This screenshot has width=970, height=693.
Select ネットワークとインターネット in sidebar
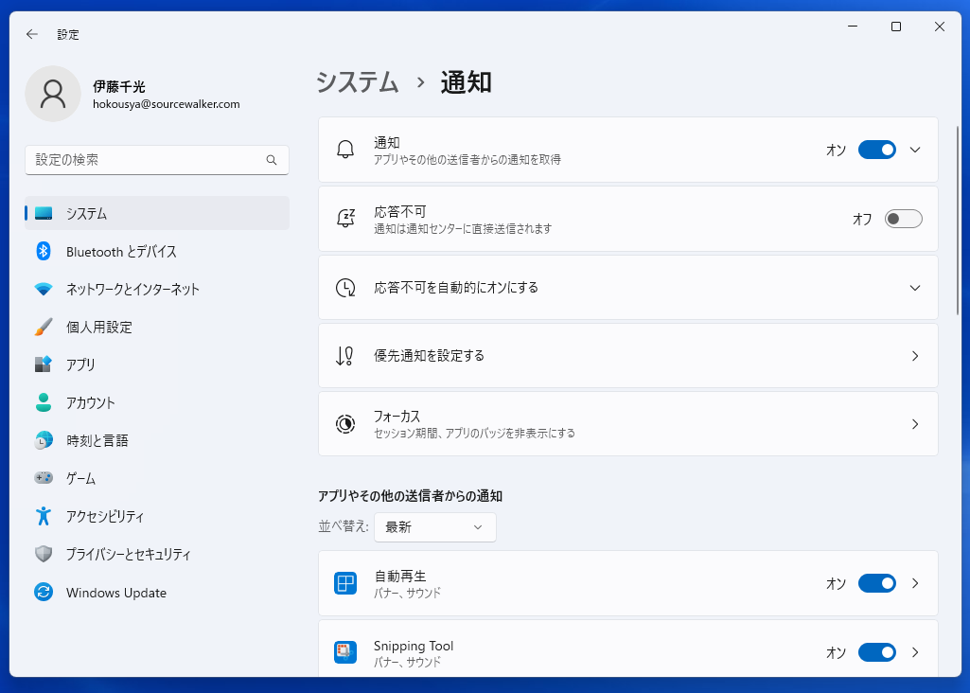pyautogui.click(x=132, y=290)
